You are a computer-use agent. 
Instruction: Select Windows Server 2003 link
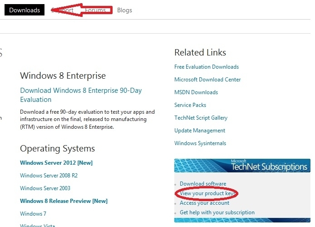pyautogui.click(x=45, y=188)
